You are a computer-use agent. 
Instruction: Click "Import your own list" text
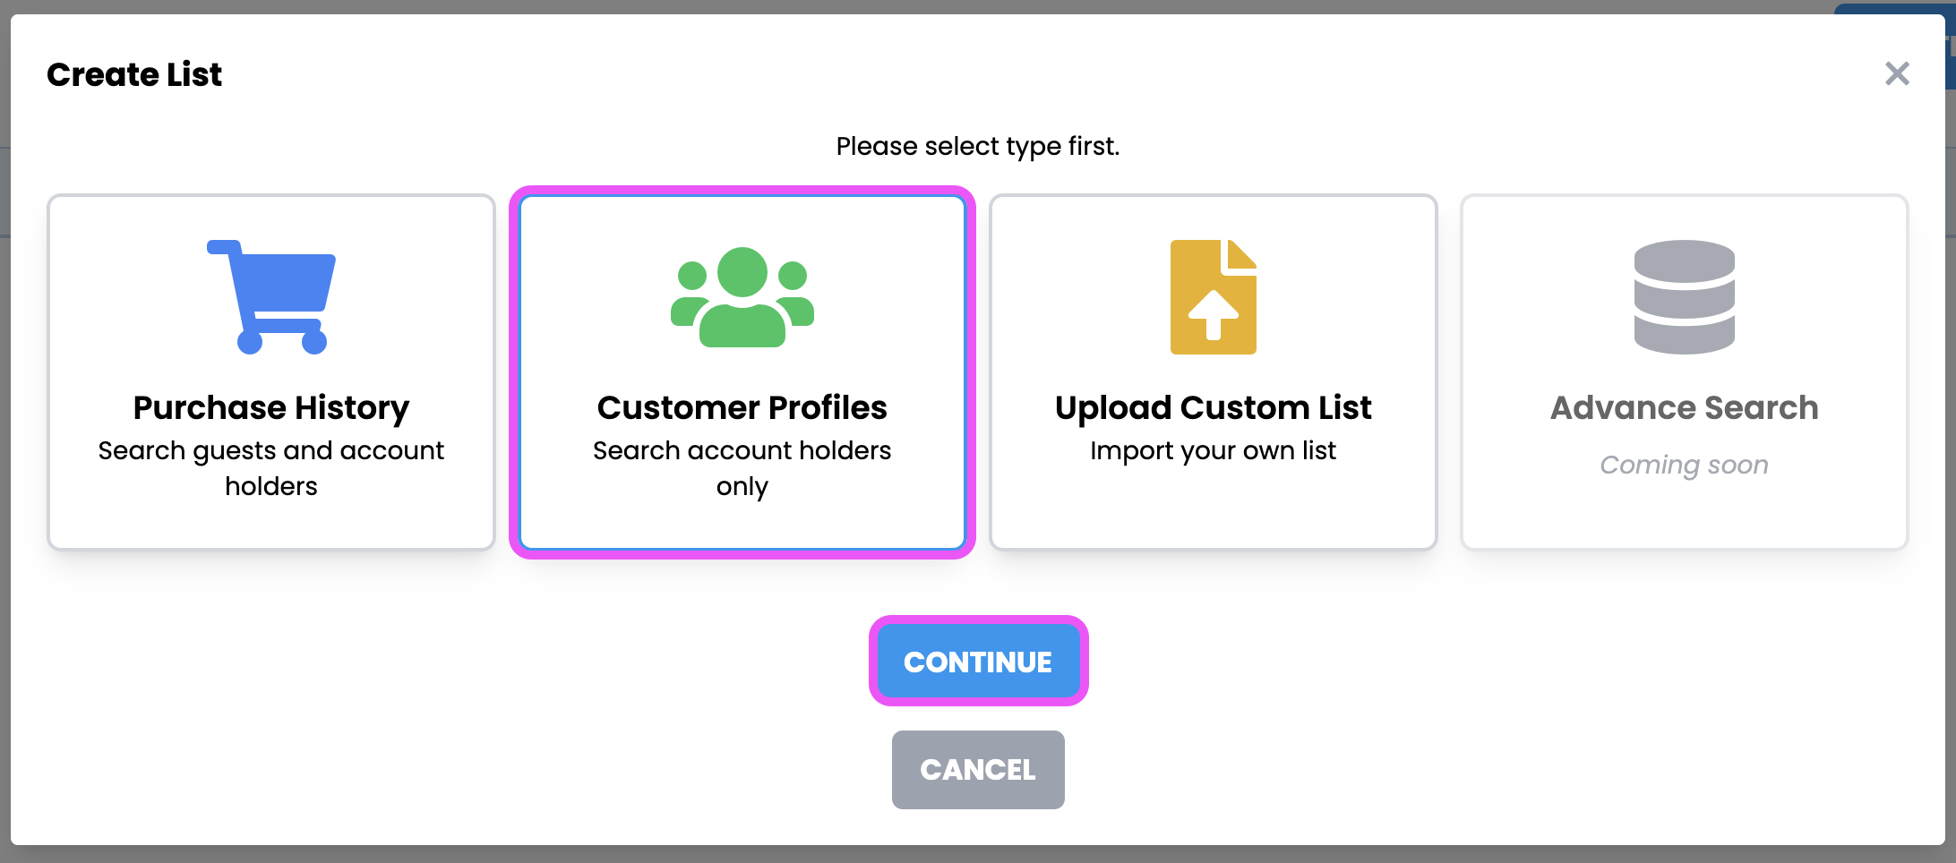[x=1213, y=450]
